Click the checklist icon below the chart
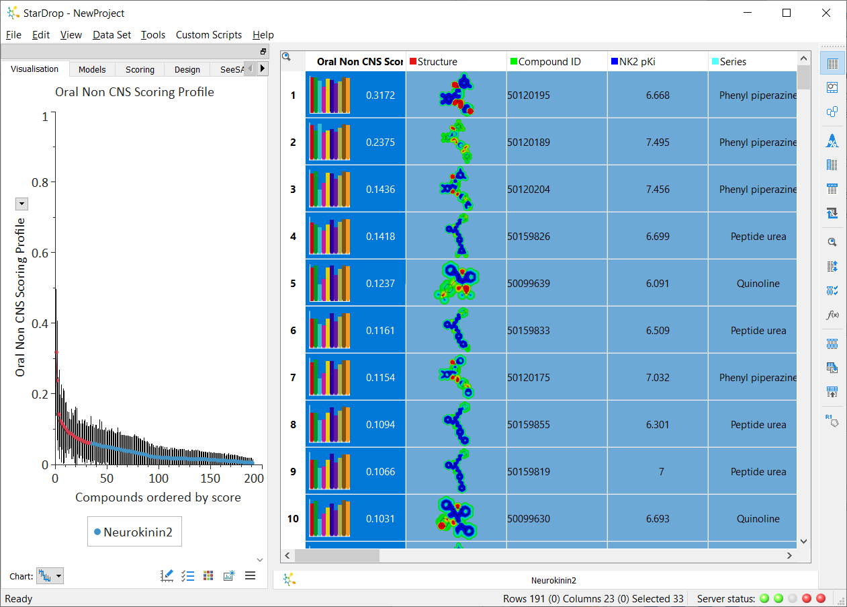Image resolution: width=847 pixels, height=607 pixels. coord(188,575)
